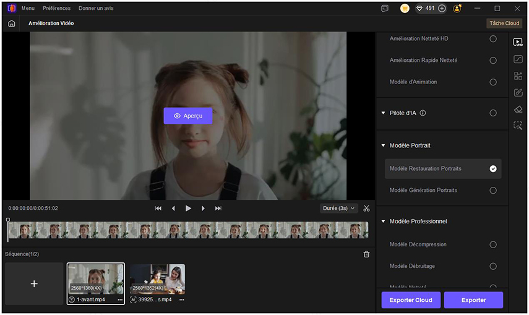Collapse the Modèle Professionnel section
The image size is (529, 315).
pos(383,222)
